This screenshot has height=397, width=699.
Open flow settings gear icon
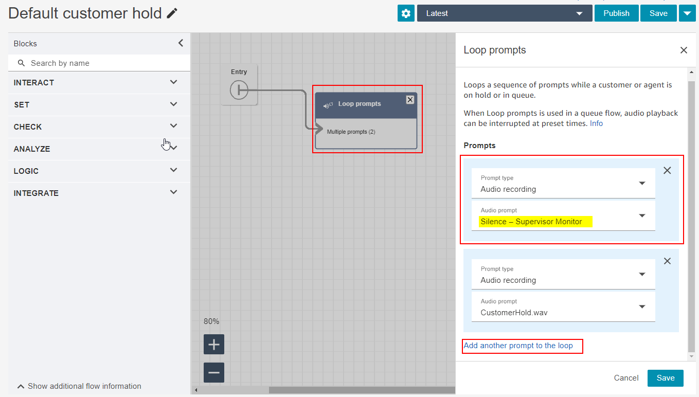(x=406, y=13)
